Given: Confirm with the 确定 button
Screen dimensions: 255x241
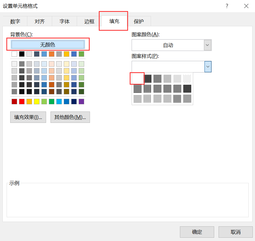Looking at the screenshot, I should [197, 232].
